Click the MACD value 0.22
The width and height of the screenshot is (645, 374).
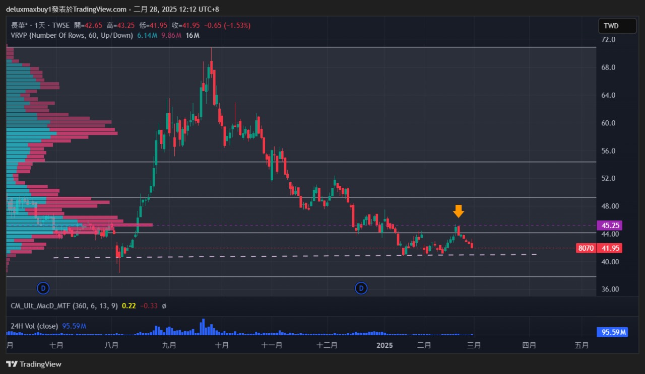click(x=128, y=306)
